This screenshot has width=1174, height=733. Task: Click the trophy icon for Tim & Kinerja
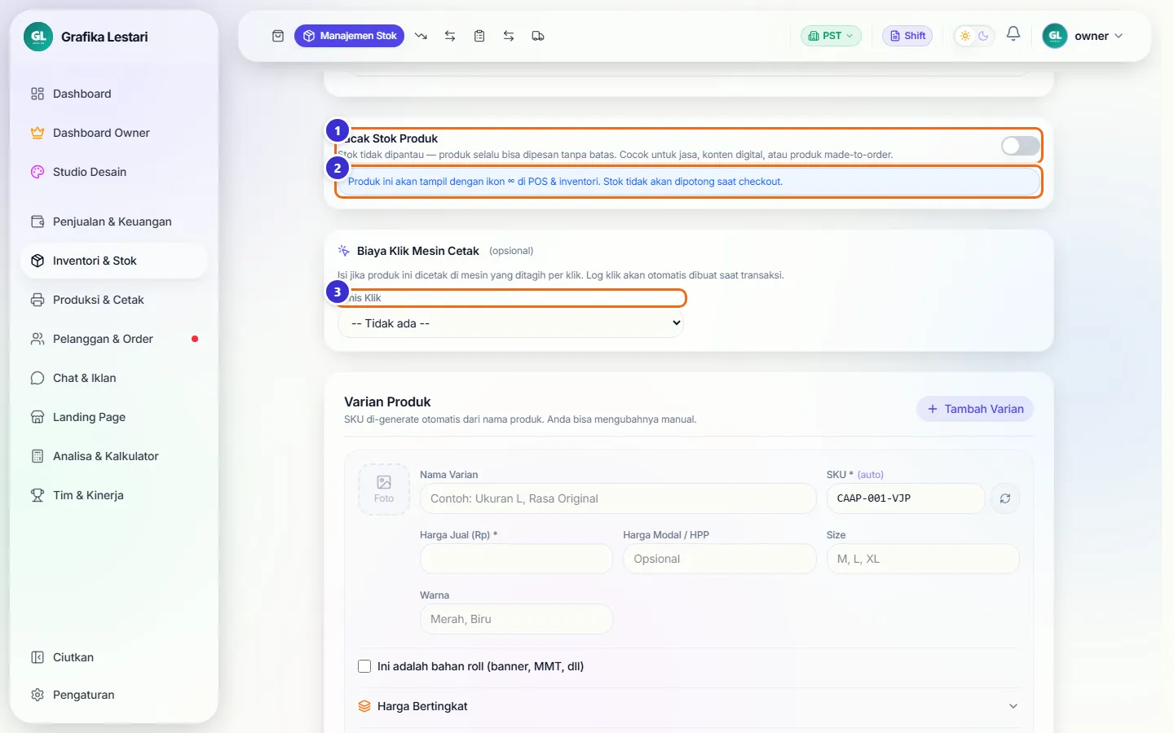click(38, 495)
